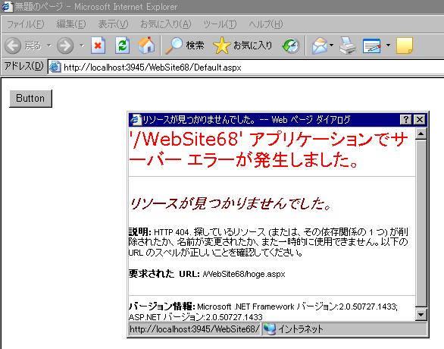Image resolution: width=444 pixels, height=349 pixels.
Task: Click the dialog help question mark button
Action: click(x=406, y=120)
